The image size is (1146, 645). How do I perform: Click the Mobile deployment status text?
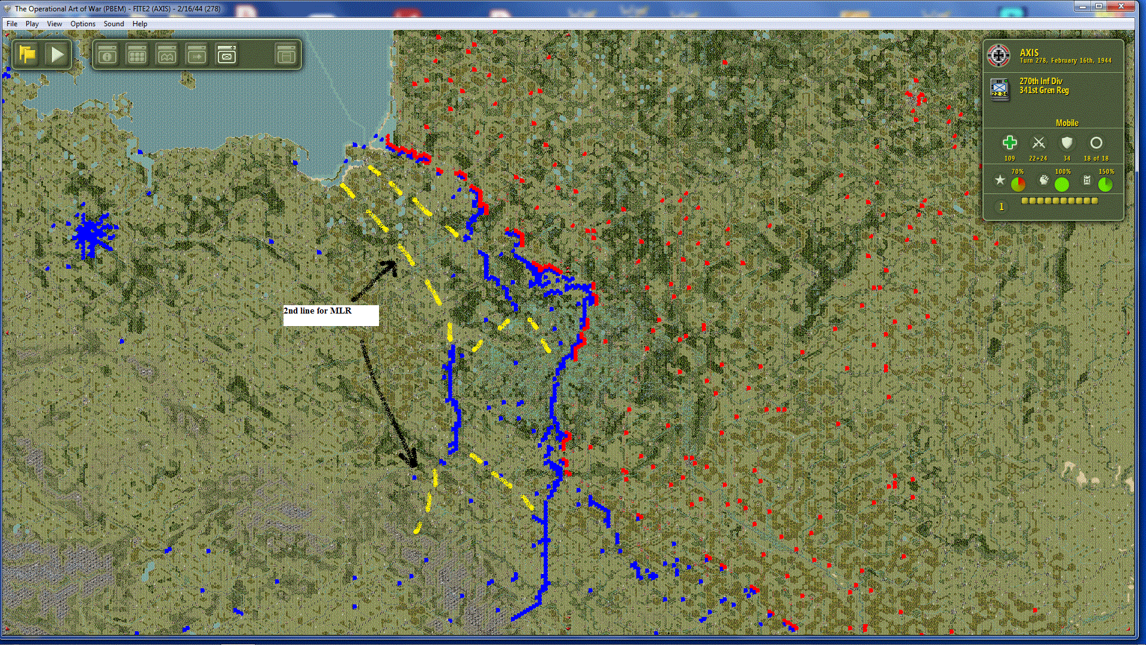click(x=1067, y=123)
